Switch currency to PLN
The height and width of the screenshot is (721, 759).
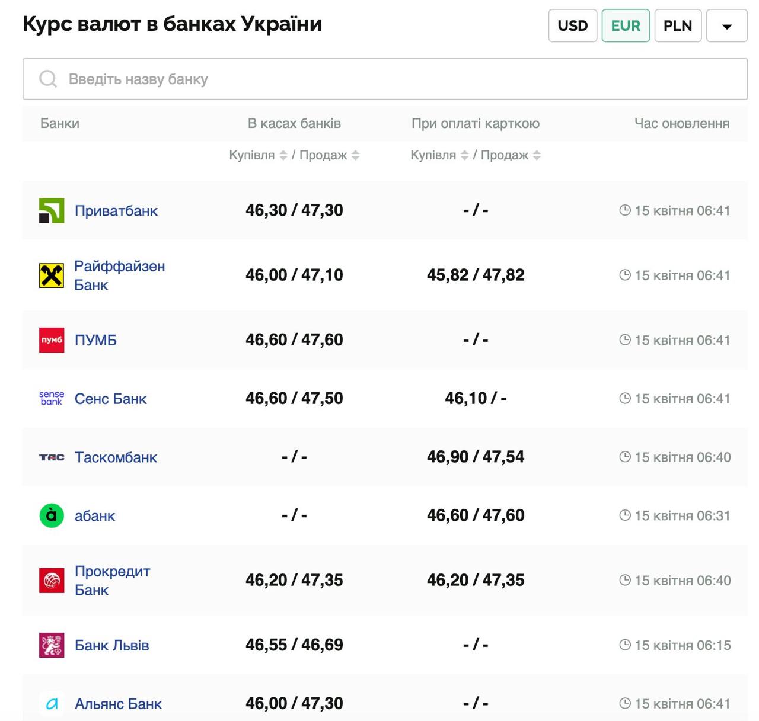point(678,26)
